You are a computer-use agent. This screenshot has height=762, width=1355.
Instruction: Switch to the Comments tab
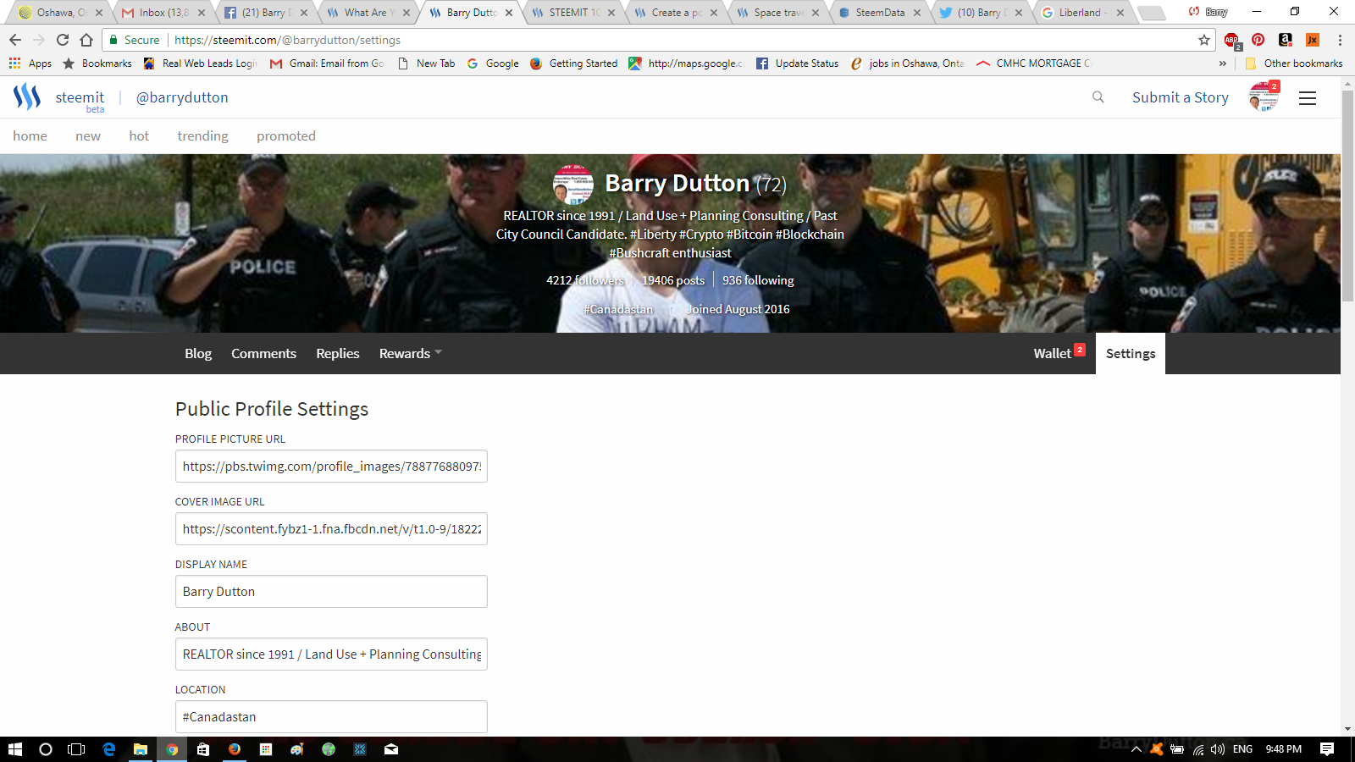tap(263, 354)
